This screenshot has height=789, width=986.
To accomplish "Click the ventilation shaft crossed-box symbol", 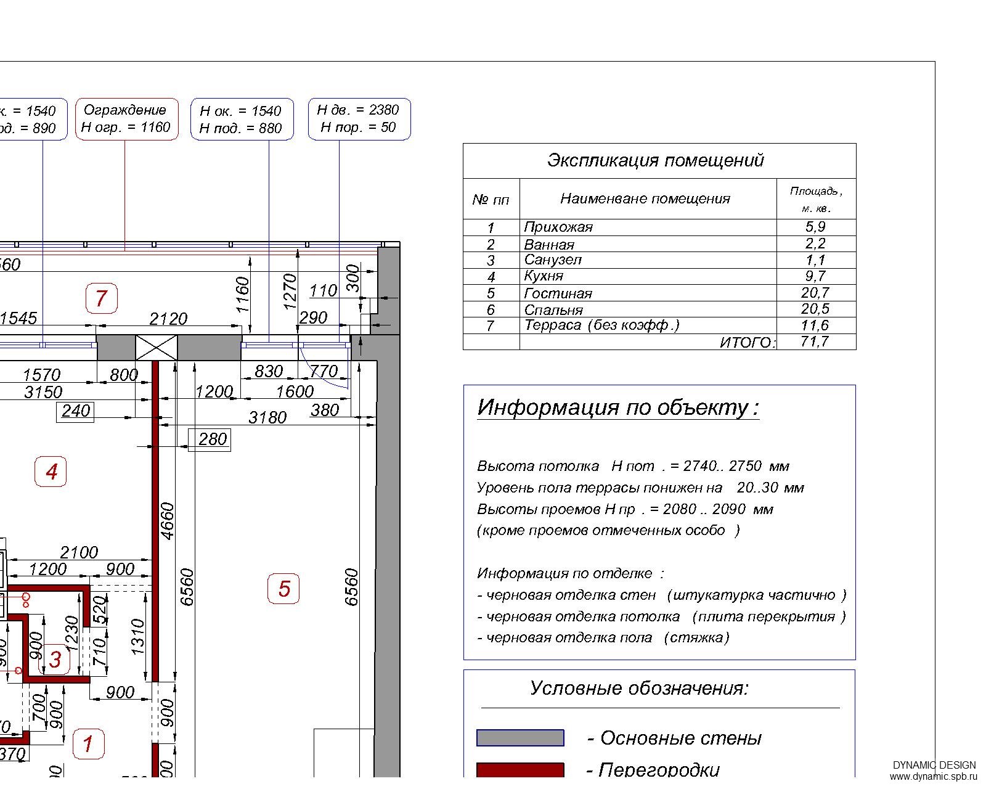I will pyautogui.click(x=156, y=348).
